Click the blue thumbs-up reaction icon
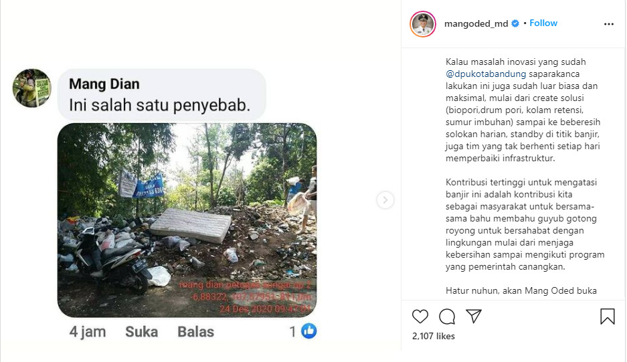This screenshot has height=362, width=627. 308,331
